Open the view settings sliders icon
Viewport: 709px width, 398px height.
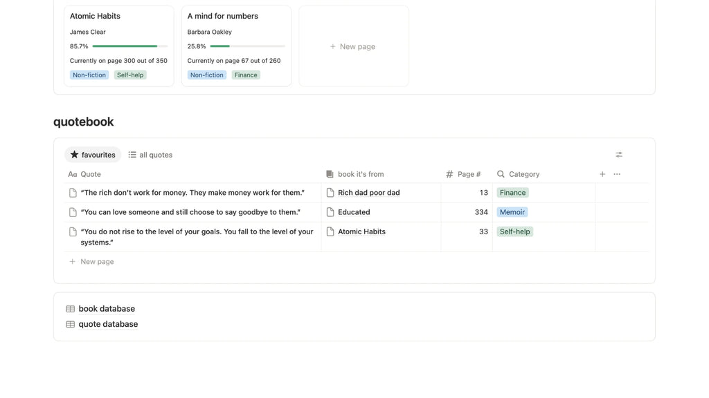click(x=619, y=155)
